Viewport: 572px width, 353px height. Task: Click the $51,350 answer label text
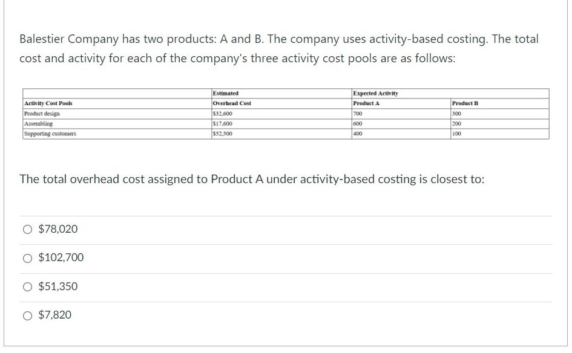pyautogui.click(x=58, y=287)
